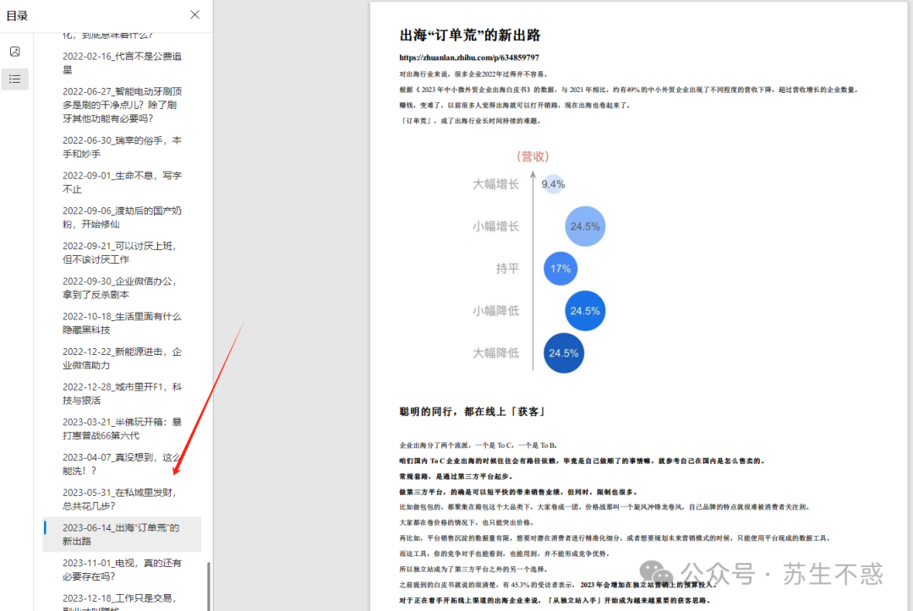This screenshot has height=611, width=913.
Task: Select 2023-04-07_真没想到 entry
Action: (x=121, y=463)
